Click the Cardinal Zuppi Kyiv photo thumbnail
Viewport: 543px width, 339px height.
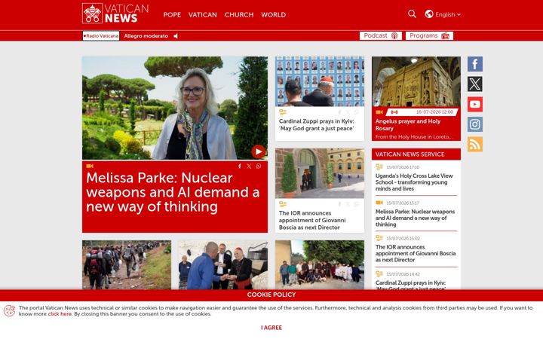(320, 81)
